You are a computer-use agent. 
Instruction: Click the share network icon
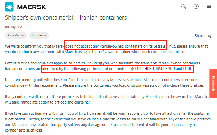click(209, 36)
